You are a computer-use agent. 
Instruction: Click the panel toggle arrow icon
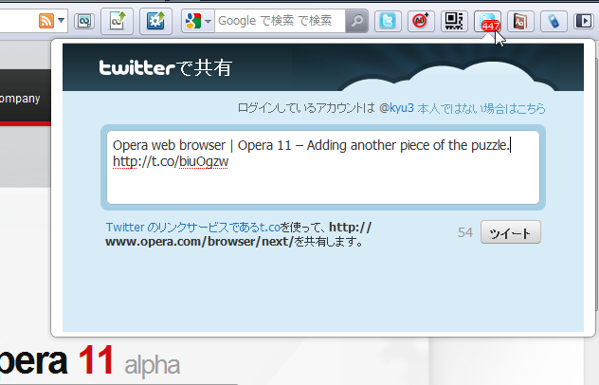[x=583, y=21]
